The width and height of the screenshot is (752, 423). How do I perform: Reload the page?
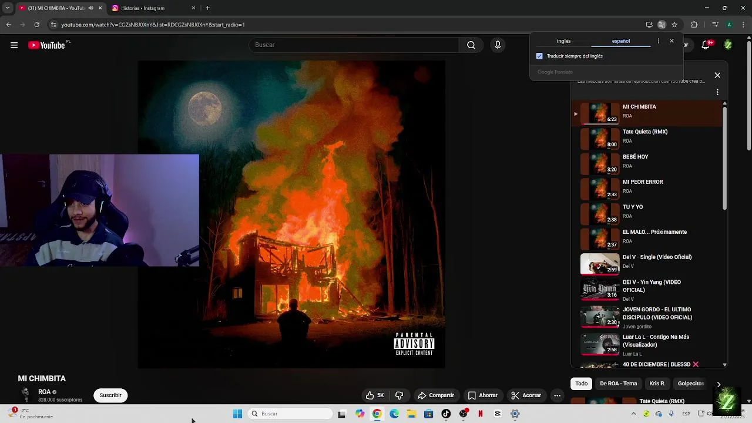tap(36, 25)
